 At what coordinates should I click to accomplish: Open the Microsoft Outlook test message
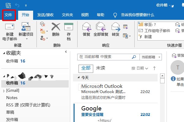115,92
